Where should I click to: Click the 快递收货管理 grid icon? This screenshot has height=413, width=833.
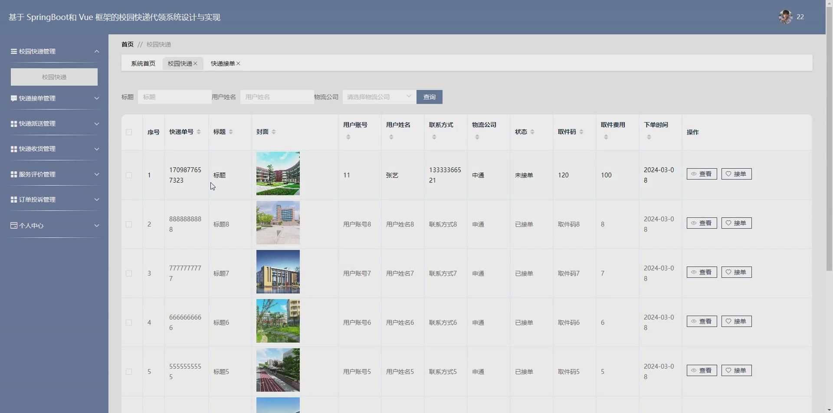(14, 149)
